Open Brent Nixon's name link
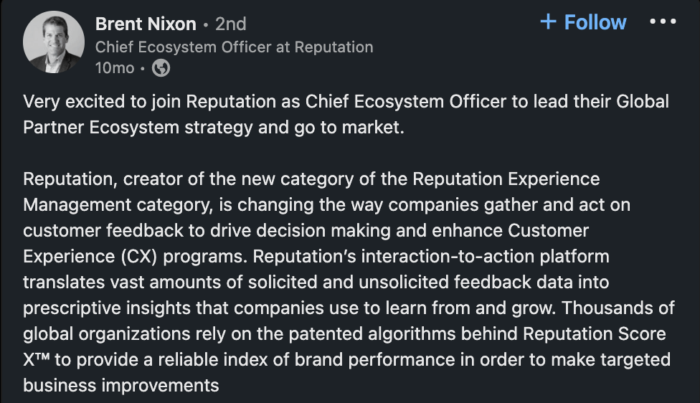Screen dimensions: 700x403 146,24
